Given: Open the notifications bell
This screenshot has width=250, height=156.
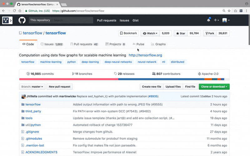Looking at the screenshot, I should (x=208, y=20).
